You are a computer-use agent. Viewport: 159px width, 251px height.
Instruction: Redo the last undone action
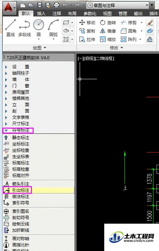[78, 5]
